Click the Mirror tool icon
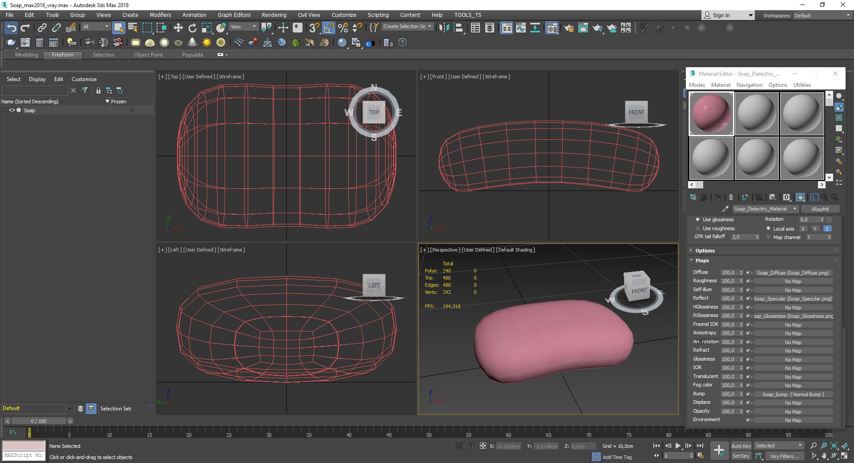The width and height of the screenshot is (854, 463). (x=443, y=28)
